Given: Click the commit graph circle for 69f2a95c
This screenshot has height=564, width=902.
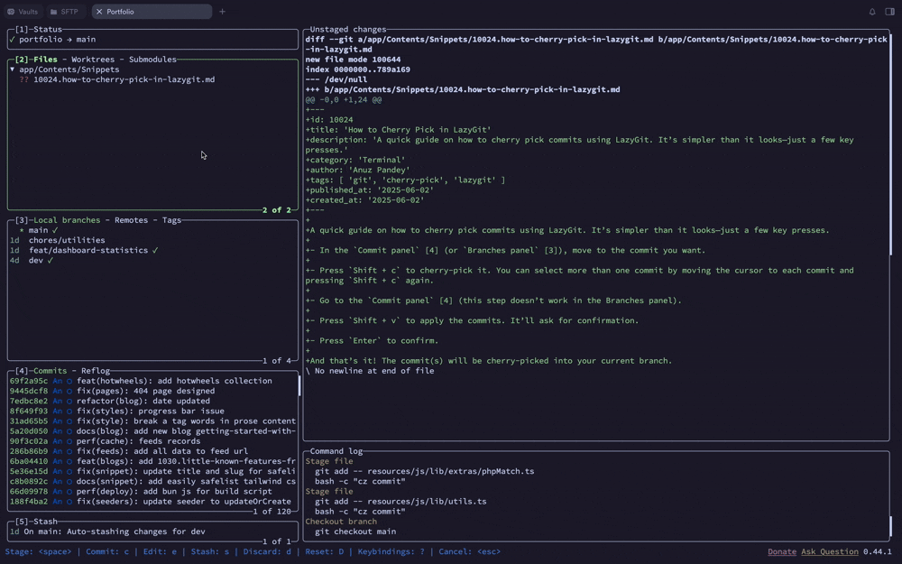Looking at the screenshot, I should tap(69, 381).
